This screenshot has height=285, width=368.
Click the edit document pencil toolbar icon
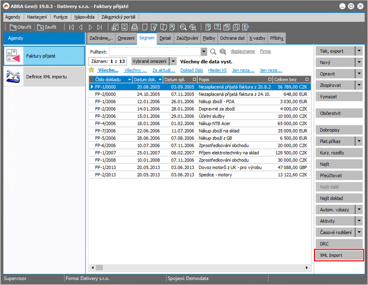pyautogui.click(x=154, y=27)
